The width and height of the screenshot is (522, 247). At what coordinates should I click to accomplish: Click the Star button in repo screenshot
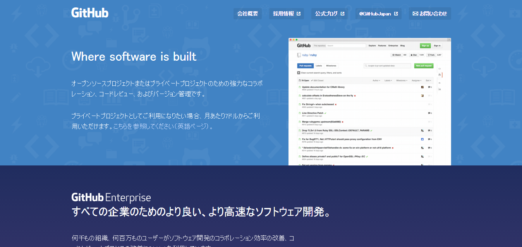(414, 55)
